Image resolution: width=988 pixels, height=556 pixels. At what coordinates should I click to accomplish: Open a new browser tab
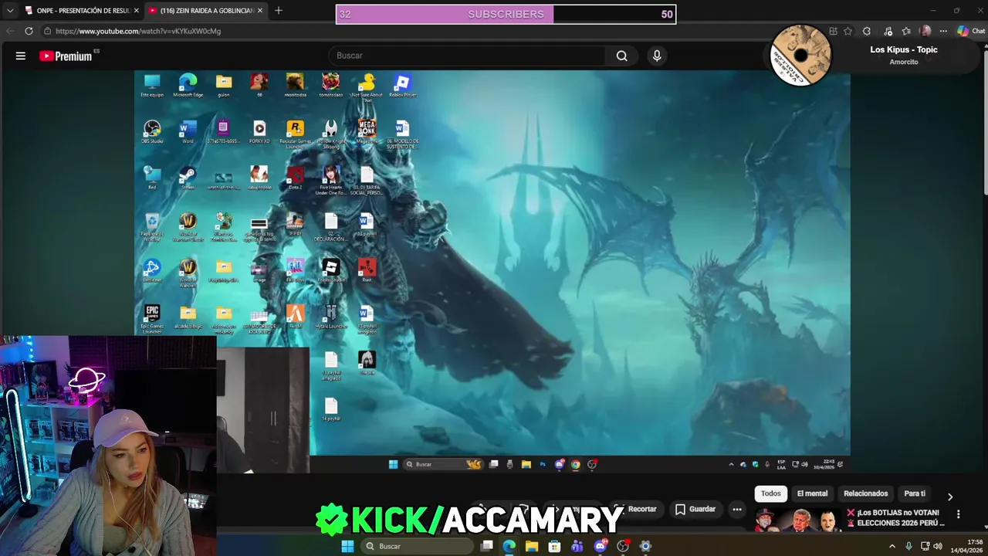(x=278, y=11)
